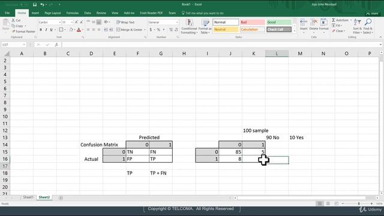384x216 pixels.
Task: Toggle Underline formatting
Action: (51, 29)
